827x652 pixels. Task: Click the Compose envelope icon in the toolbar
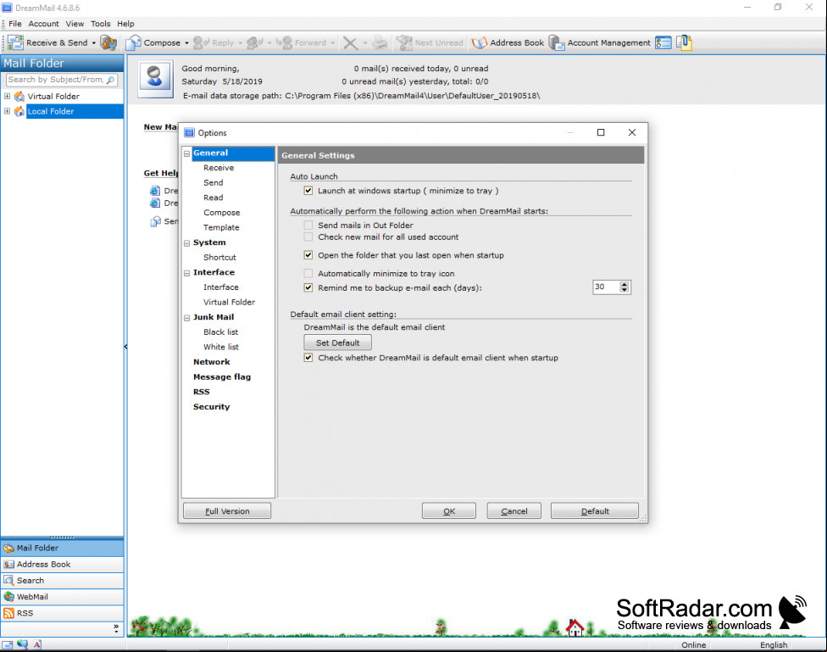[133, 42]
